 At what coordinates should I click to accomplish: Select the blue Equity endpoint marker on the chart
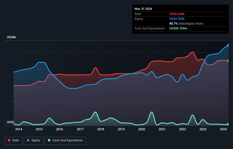228,45
